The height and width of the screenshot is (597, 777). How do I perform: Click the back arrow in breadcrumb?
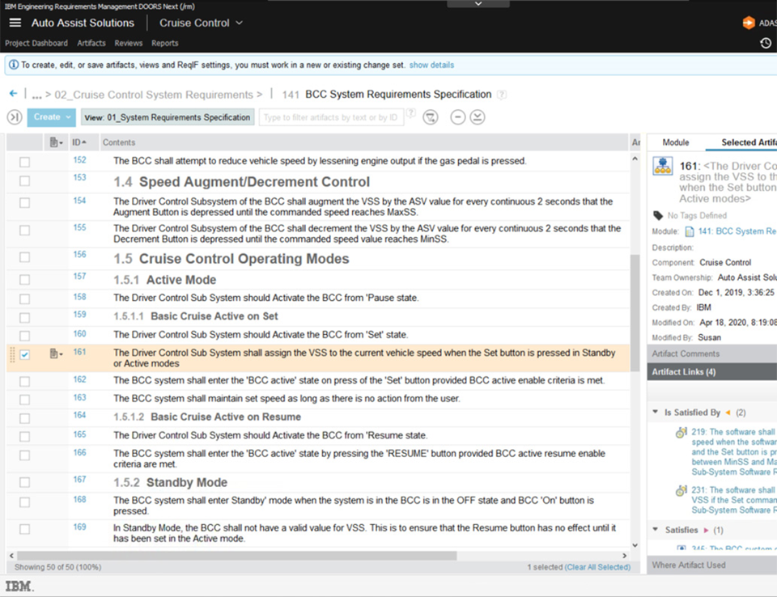[14, 93]
